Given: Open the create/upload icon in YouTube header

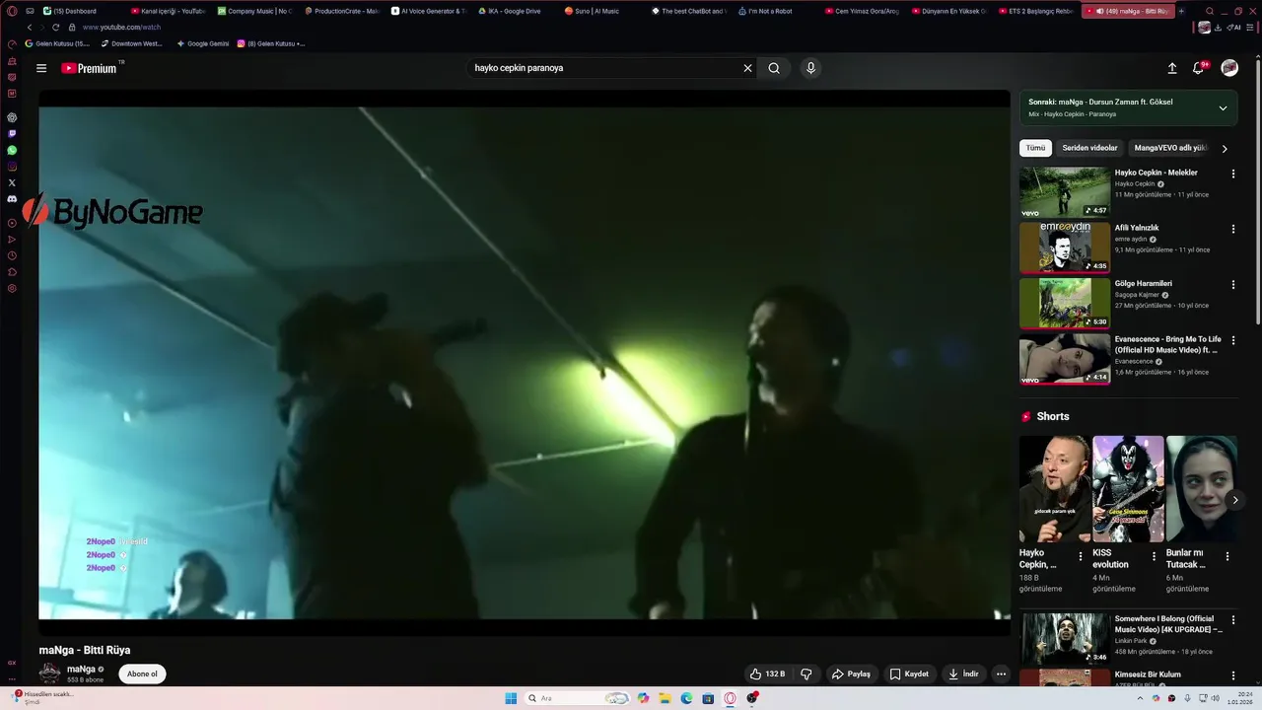Looking at the screenshot, I should (1172, 68).
